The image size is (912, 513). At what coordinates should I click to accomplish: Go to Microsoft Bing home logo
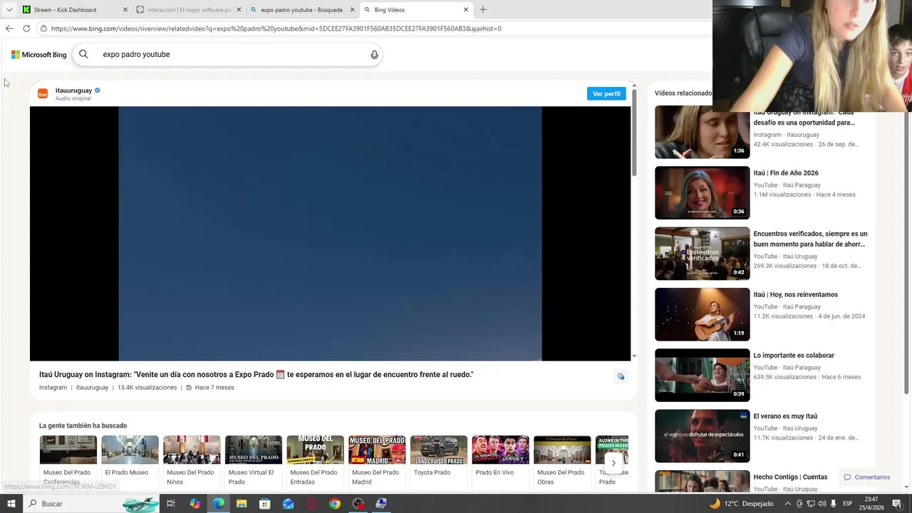(x=39, y=55)
